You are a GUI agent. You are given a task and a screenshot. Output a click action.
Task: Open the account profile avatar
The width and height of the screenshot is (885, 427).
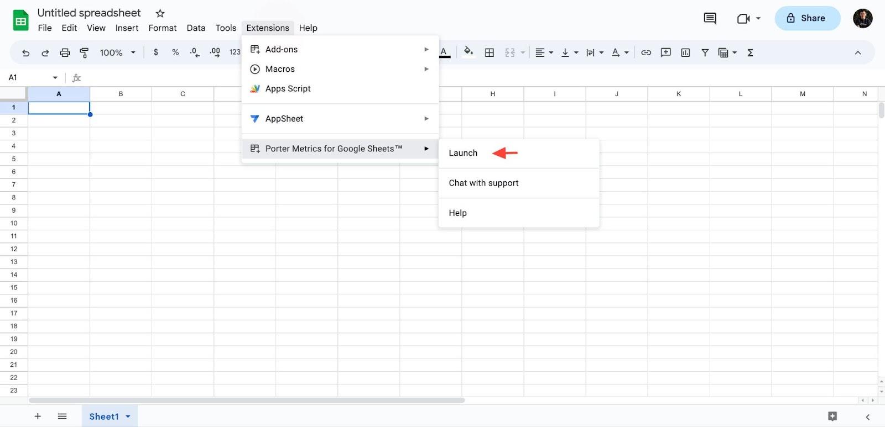point(863,18)
